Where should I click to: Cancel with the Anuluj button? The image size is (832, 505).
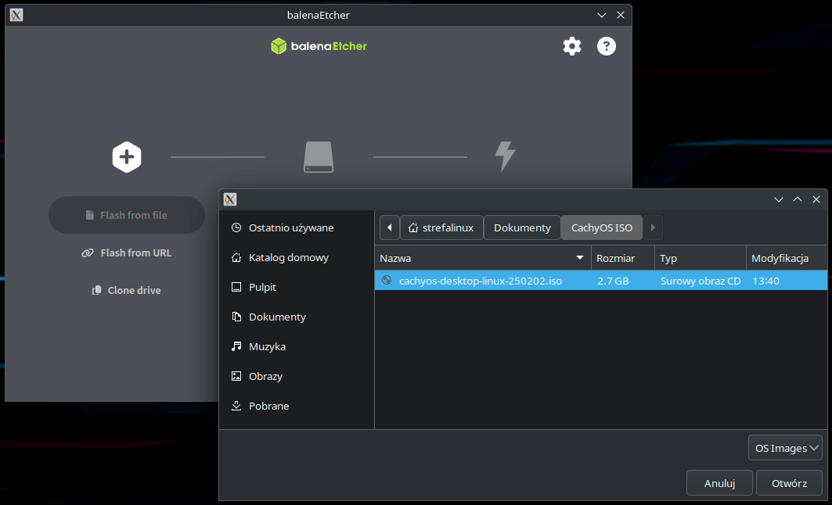719,483
